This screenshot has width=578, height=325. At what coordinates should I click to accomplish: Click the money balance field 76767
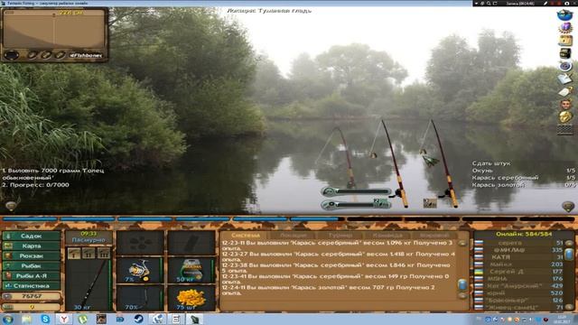pos(32,296)
